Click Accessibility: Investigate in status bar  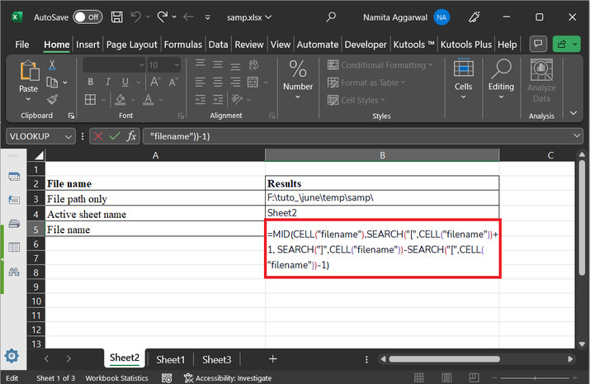click(234, 377)
